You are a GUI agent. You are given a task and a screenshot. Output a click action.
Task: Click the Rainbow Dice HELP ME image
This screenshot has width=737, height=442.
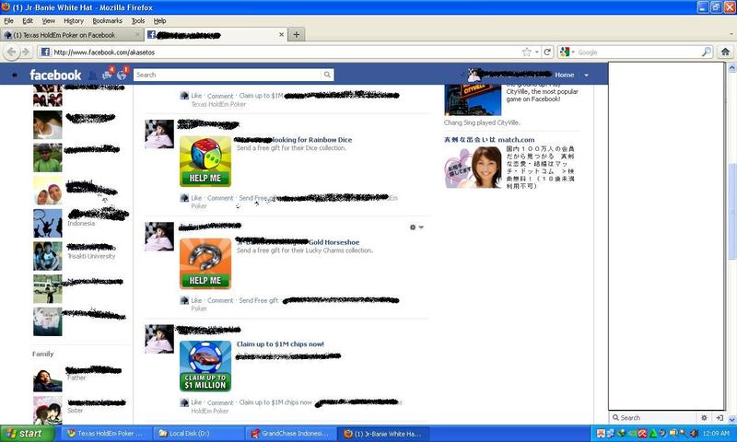tap(205, 161)
